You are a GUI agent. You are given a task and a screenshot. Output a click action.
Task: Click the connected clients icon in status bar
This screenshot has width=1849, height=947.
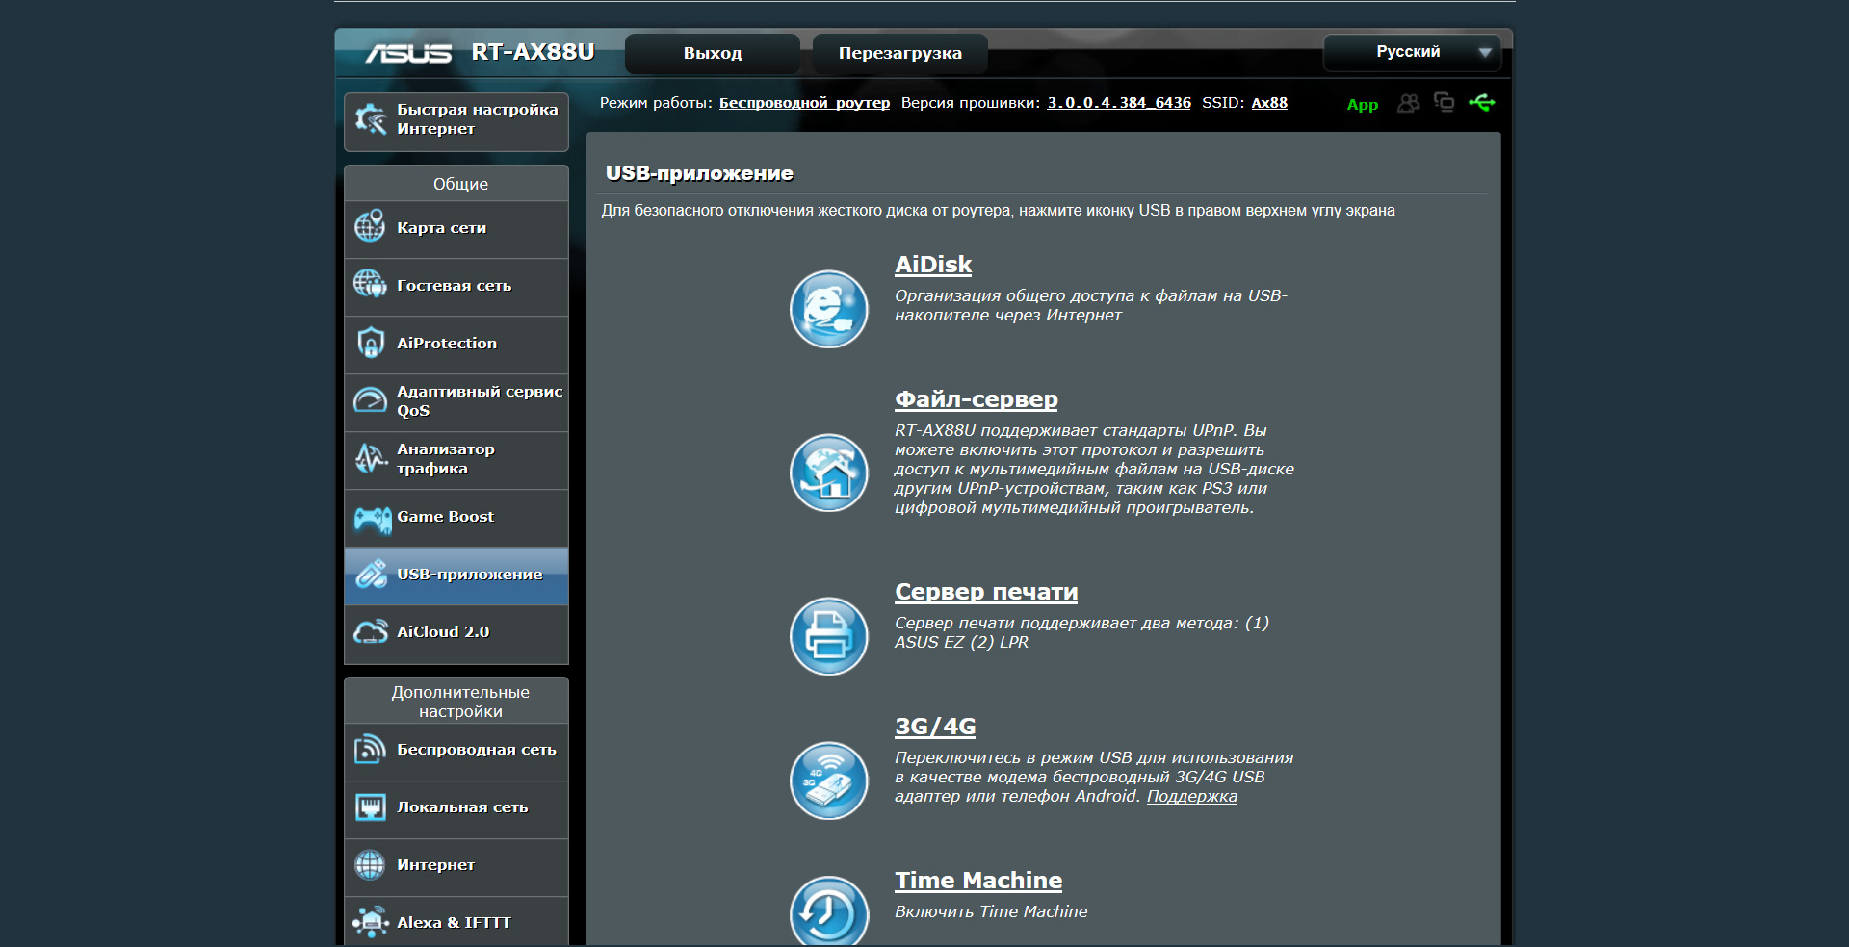click(x=1409, y=103)
